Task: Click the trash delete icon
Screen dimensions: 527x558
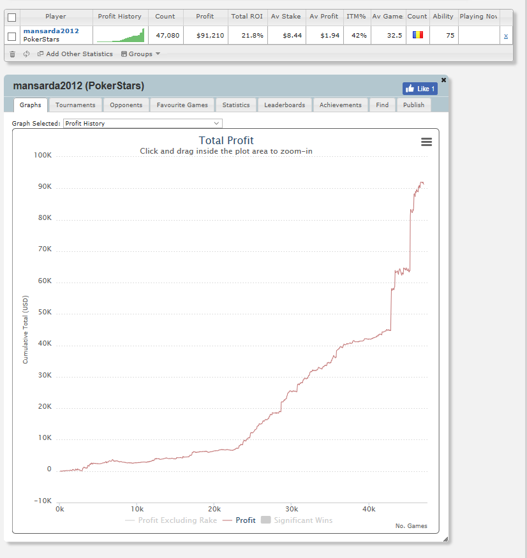Action: point(13,54)
